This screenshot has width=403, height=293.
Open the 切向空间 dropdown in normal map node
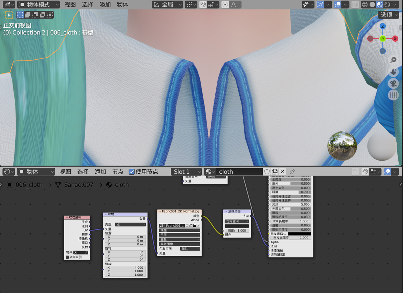pos(237,221)
